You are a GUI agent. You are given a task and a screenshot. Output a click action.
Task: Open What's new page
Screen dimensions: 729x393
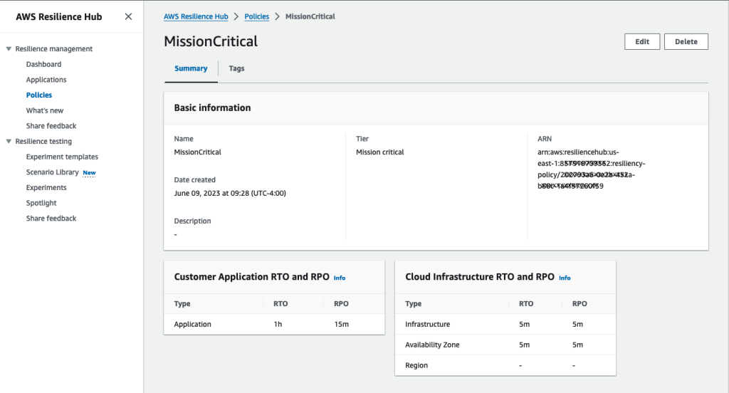[45, 110]
